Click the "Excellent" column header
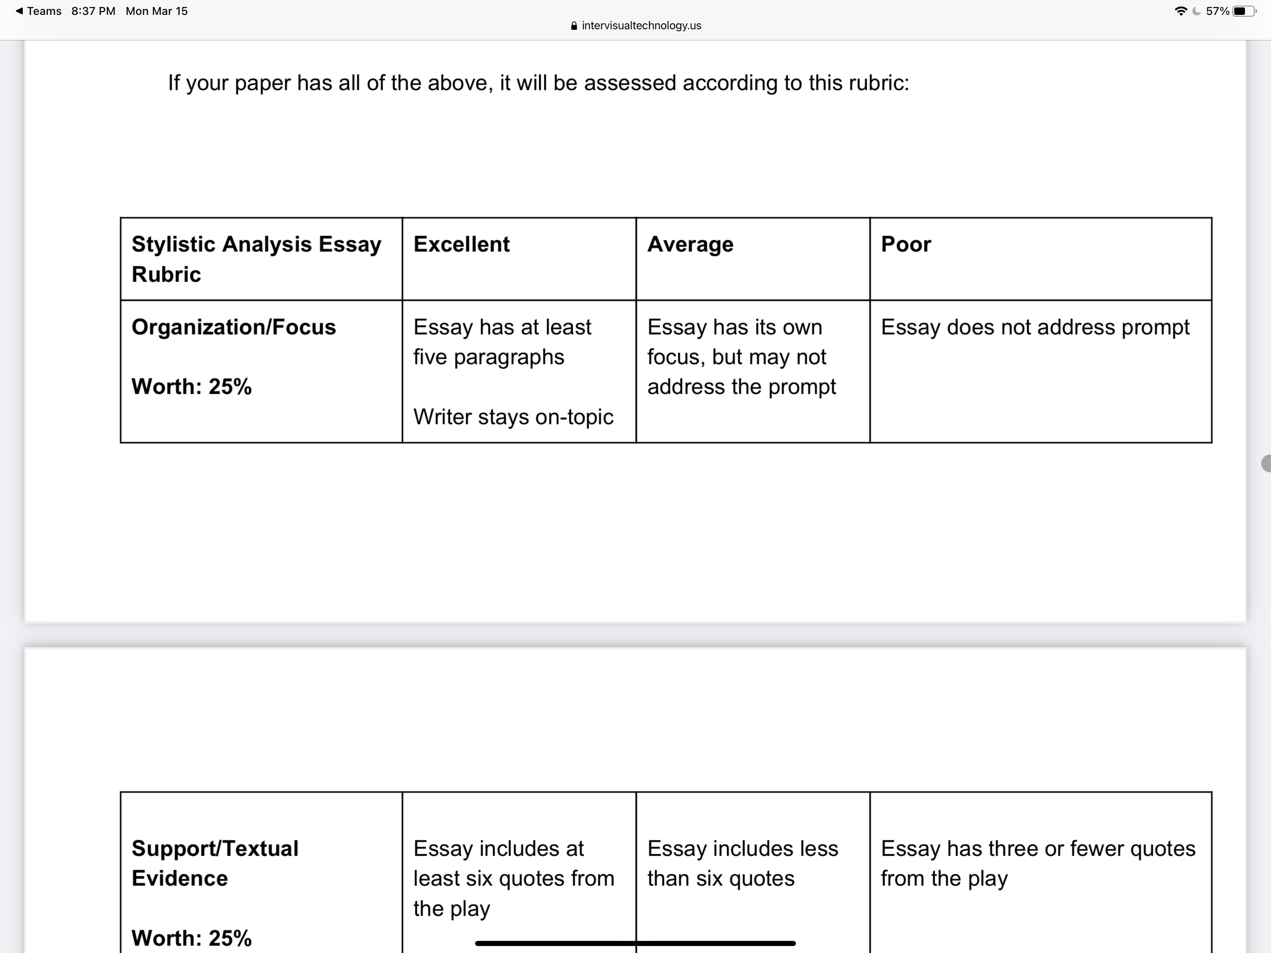Screen dimensions: 1271x953 pos(462,244)
